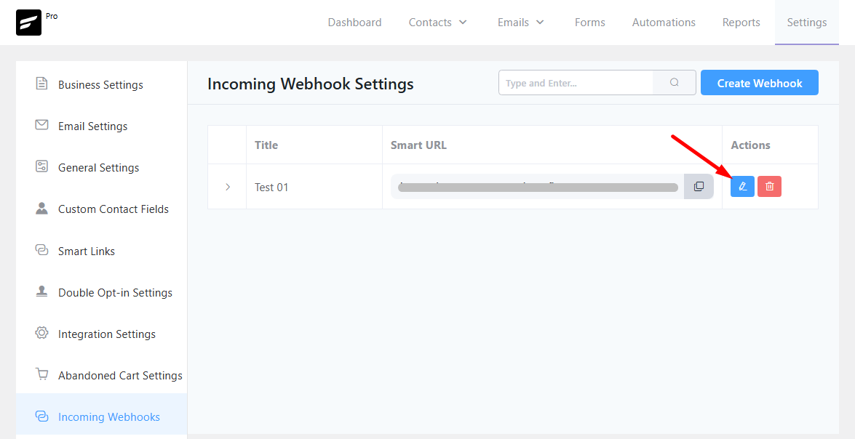Screen dimensions: 855x439
Task: Go to General Settings in the sidebar
Action: (x=98, y=168)
